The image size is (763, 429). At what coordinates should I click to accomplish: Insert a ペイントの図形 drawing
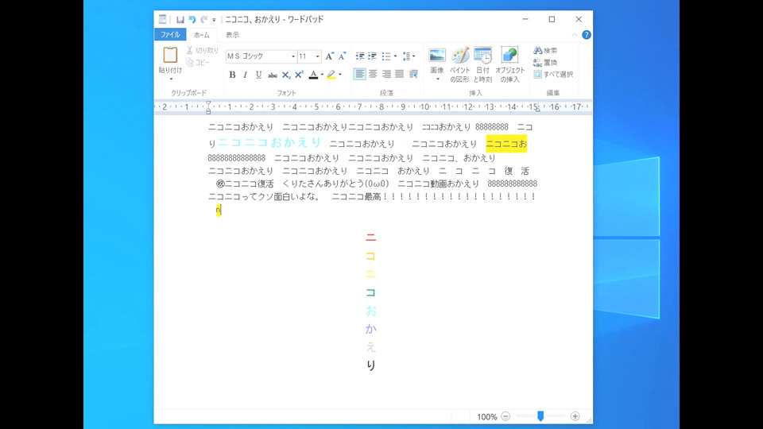point(460,64)
